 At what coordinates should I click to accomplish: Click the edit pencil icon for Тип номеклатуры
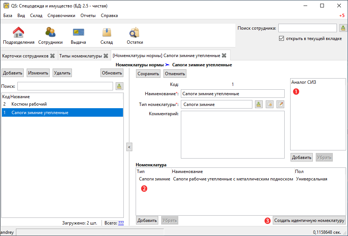tap(280, 104)
